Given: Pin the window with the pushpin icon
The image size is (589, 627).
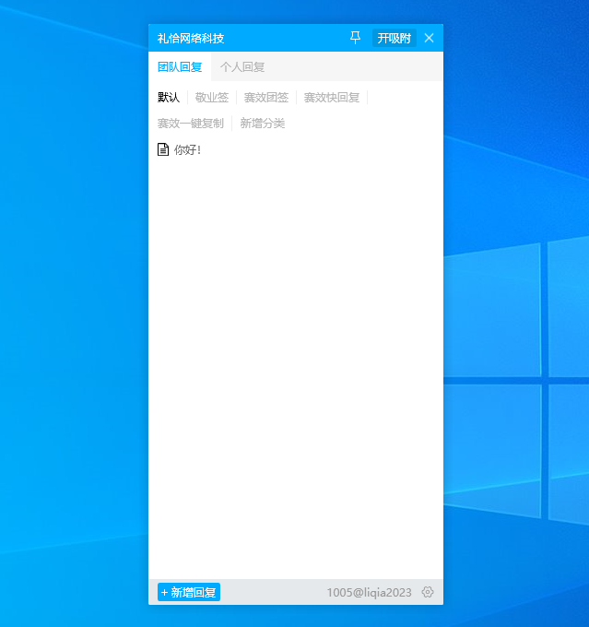Looking at the screenshot, I should [x=355, y=38].
